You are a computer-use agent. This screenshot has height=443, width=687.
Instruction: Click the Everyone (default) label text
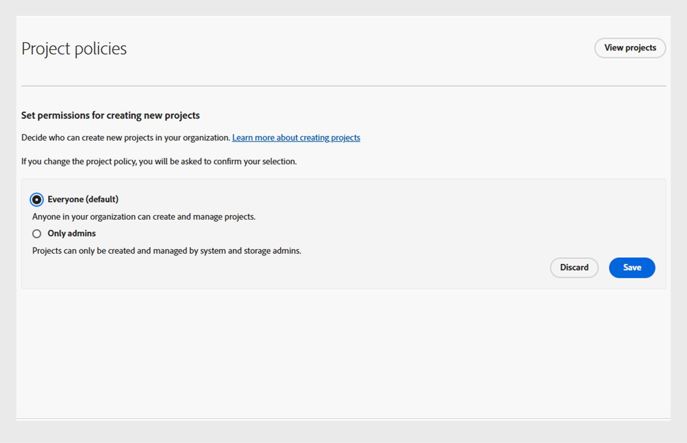(83, 199)
